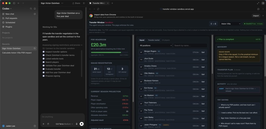Select suggestion 'Who should I sell to make room'
Screen dimensions: 266x129
click(x=239, y=124)
